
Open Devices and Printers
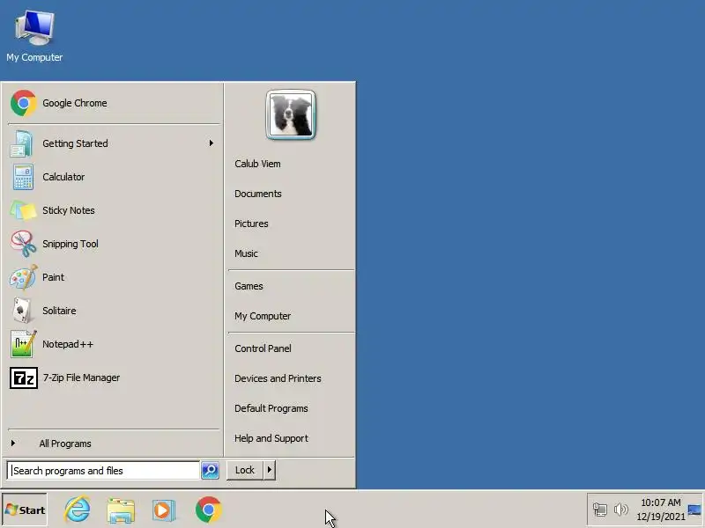[278, 378]
